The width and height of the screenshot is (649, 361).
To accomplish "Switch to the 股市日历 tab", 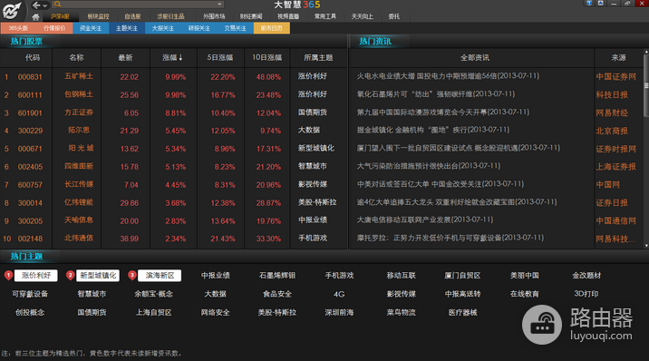I will (272, 28).
